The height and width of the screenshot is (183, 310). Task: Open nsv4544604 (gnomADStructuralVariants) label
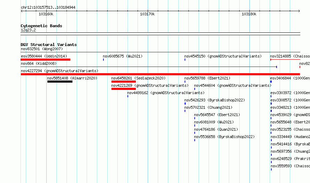[233, 85]
